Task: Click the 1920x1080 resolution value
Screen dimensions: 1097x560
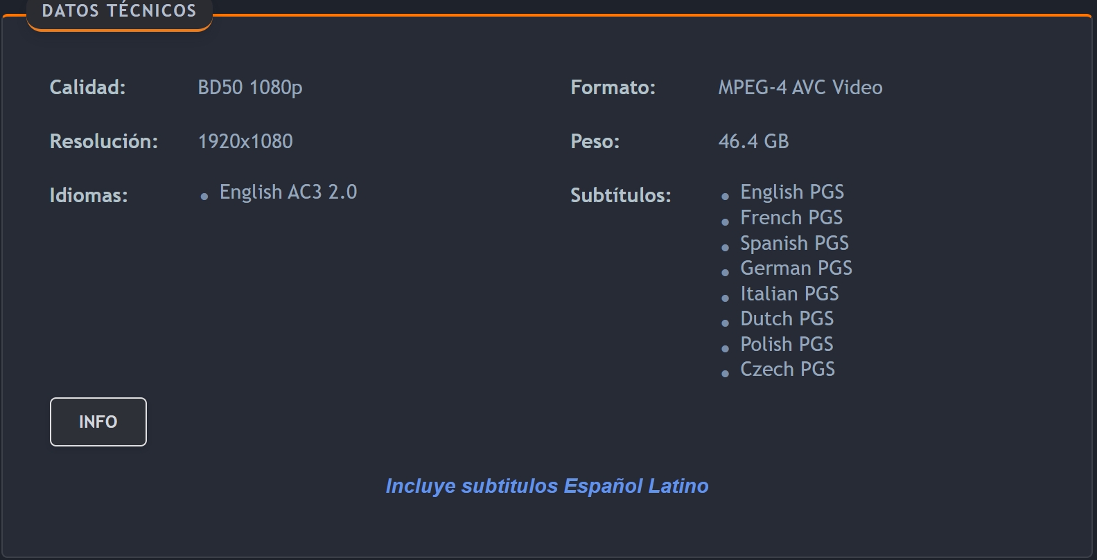Action: coord(245,141)
